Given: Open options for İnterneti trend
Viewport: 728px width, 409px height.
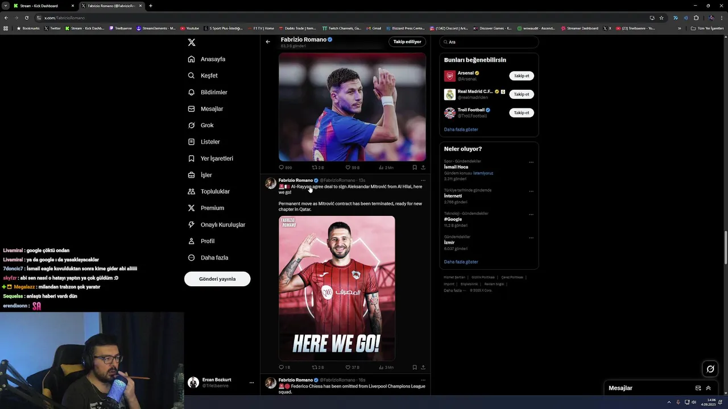Looking at the screenshot, I should click(x=531, y=191).
